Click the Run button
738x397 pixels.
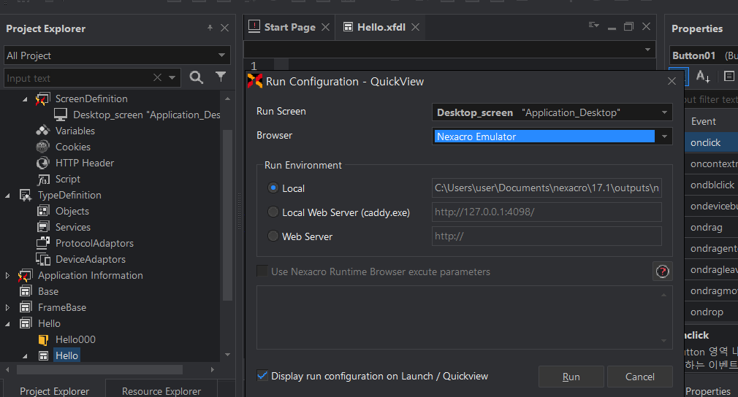(x=571, y=377)
